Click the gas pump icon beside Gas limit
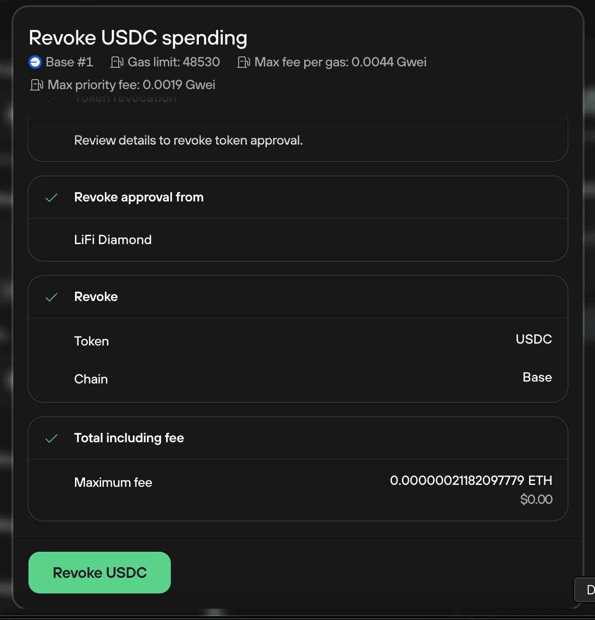Image resolution: width=595 pixels, height=620 pixels. pos(116,62)
